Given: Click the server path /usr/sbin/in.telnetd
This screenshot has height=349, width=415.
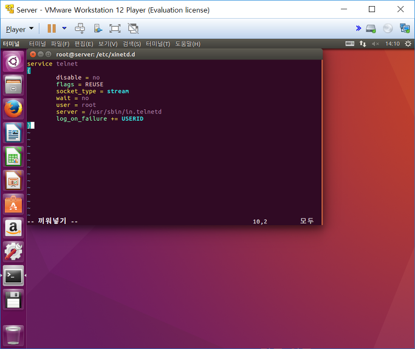Looking at the screenshot, I should [x=125, y=112].
